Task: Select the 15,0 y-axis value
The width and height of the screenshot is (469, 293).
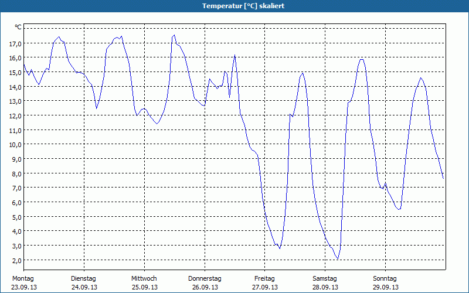Action: (x=16, y=73)
